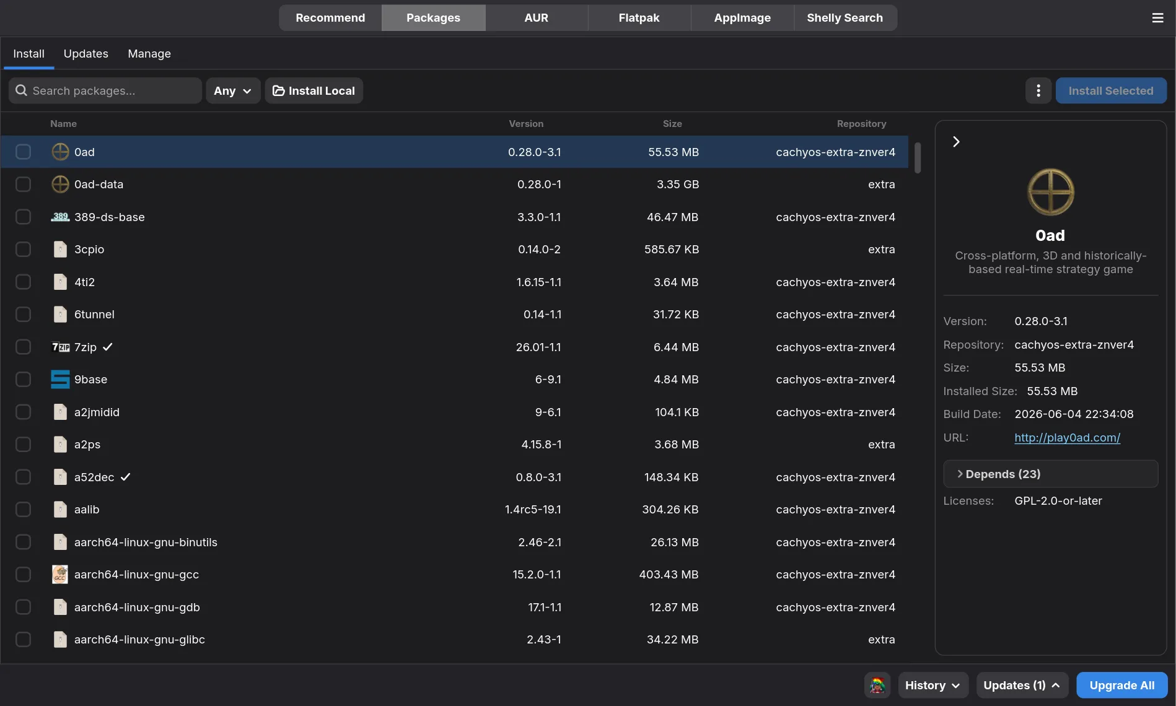This screenshot has height=706, width=1176.
Task: Sort by the Size column header
Action: pos(672,124)
